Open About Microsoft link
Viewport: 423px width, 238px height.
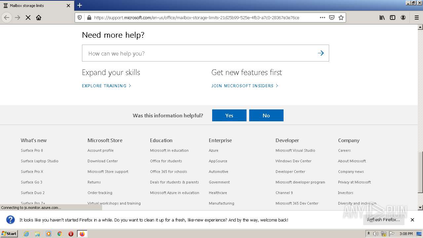click(x=352, y=161)
